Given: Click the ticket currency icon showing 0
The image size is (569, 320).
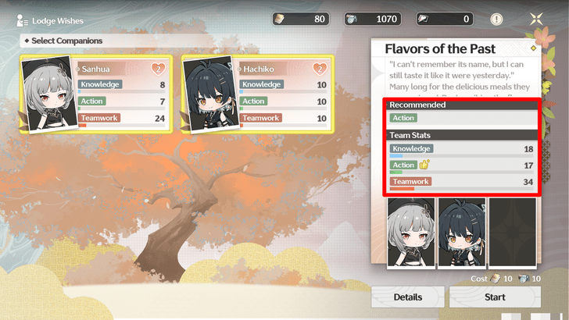Looking at the screenshot, I should pos(423,19).
